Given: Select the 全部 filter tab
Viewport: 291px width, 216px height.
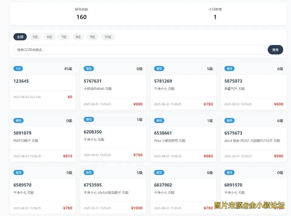Looking at the screenshot, I should click(20, 37).
